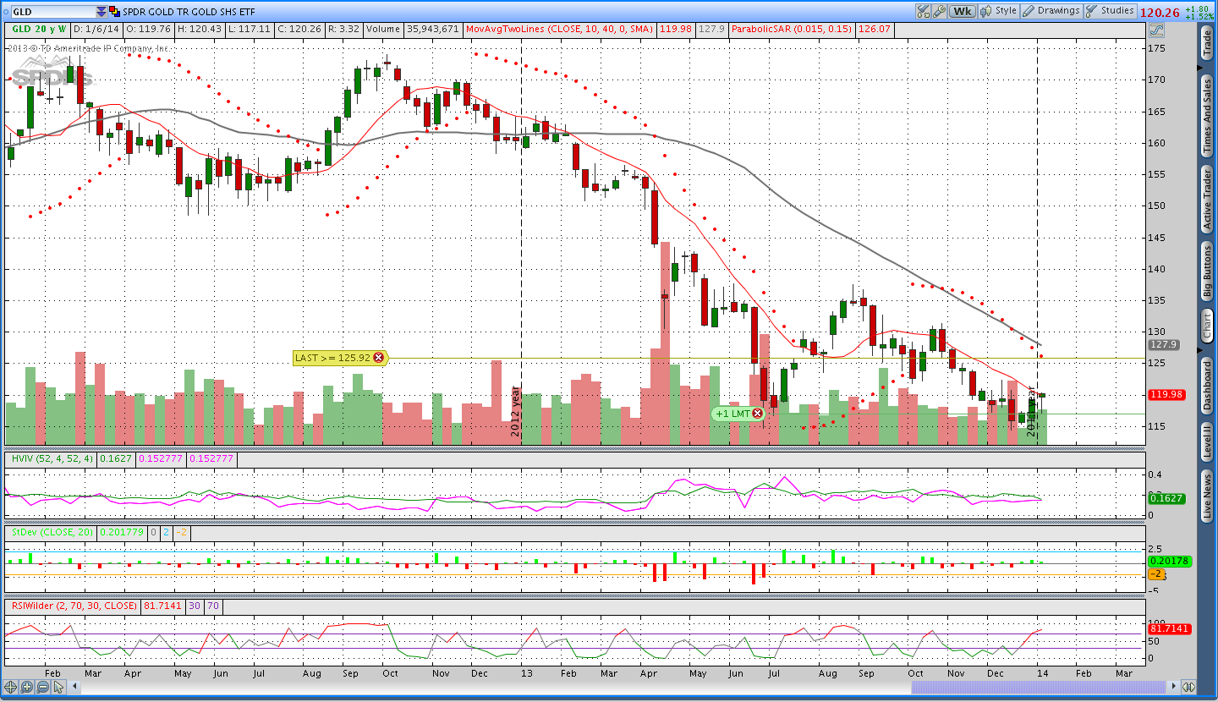The height and width of the screenshot is (702, 1218).
Task: Click the 127.9 price axis bubble
Action: pyautogui.click(x=1162, y=345)
